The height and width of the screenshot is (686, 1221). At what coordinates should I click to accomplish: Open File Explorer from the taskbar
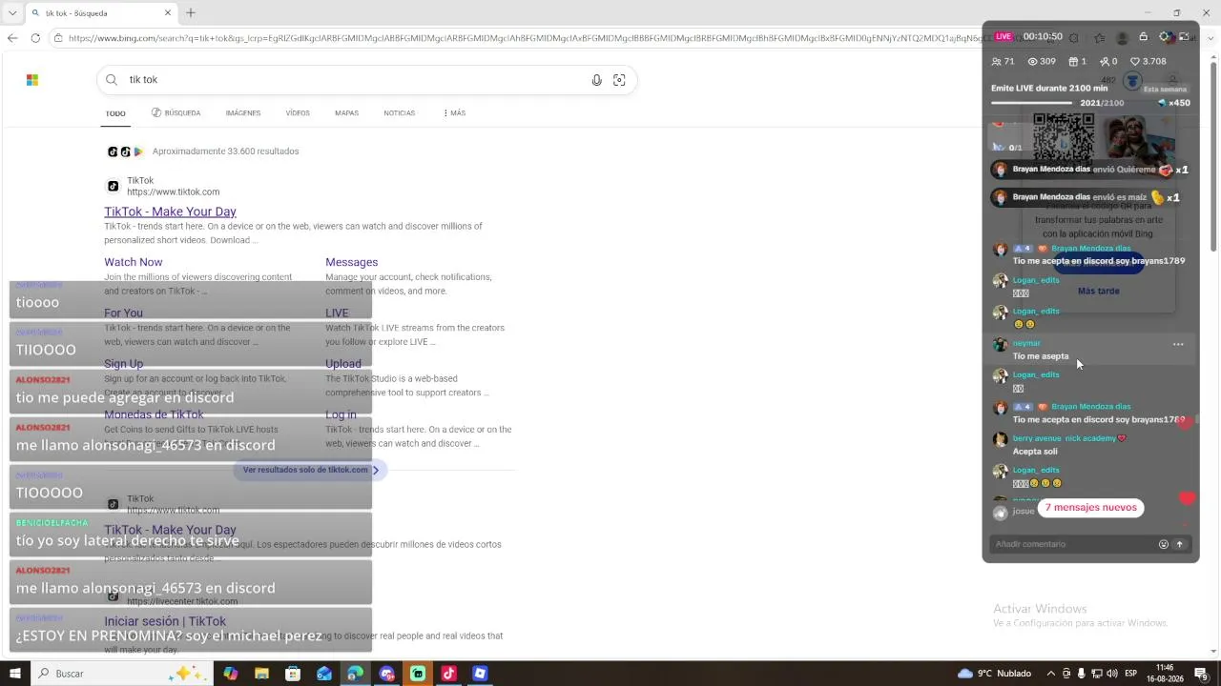click(x=261, y=674)
